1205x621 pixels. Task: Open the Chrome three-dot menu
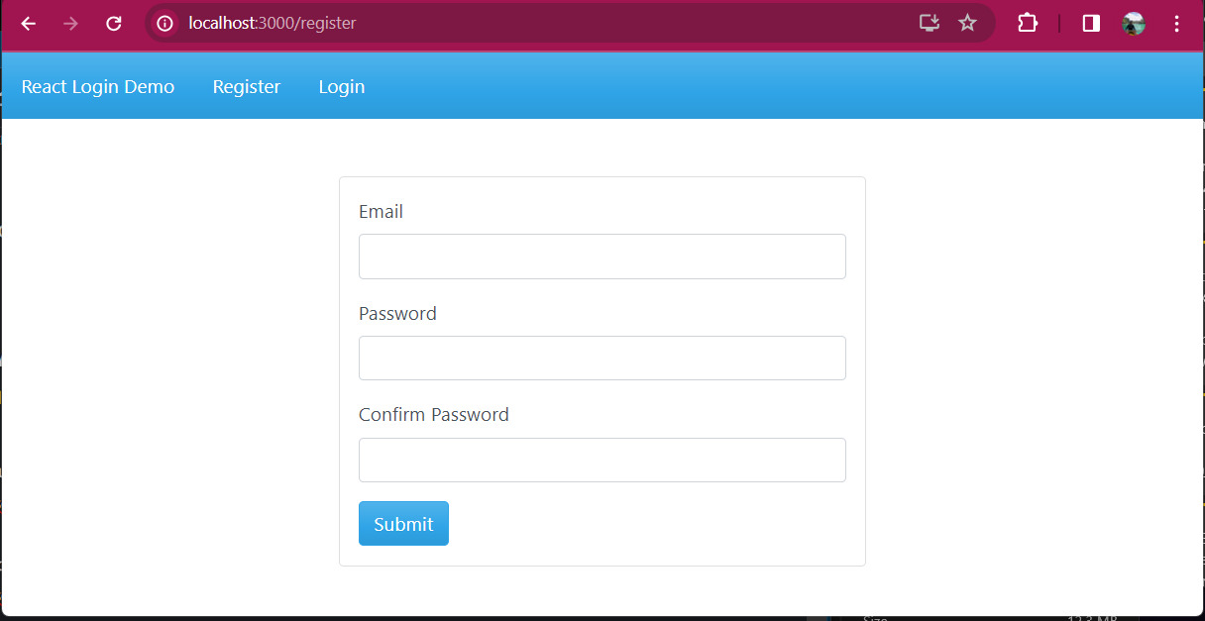[x=1176, y=24]
